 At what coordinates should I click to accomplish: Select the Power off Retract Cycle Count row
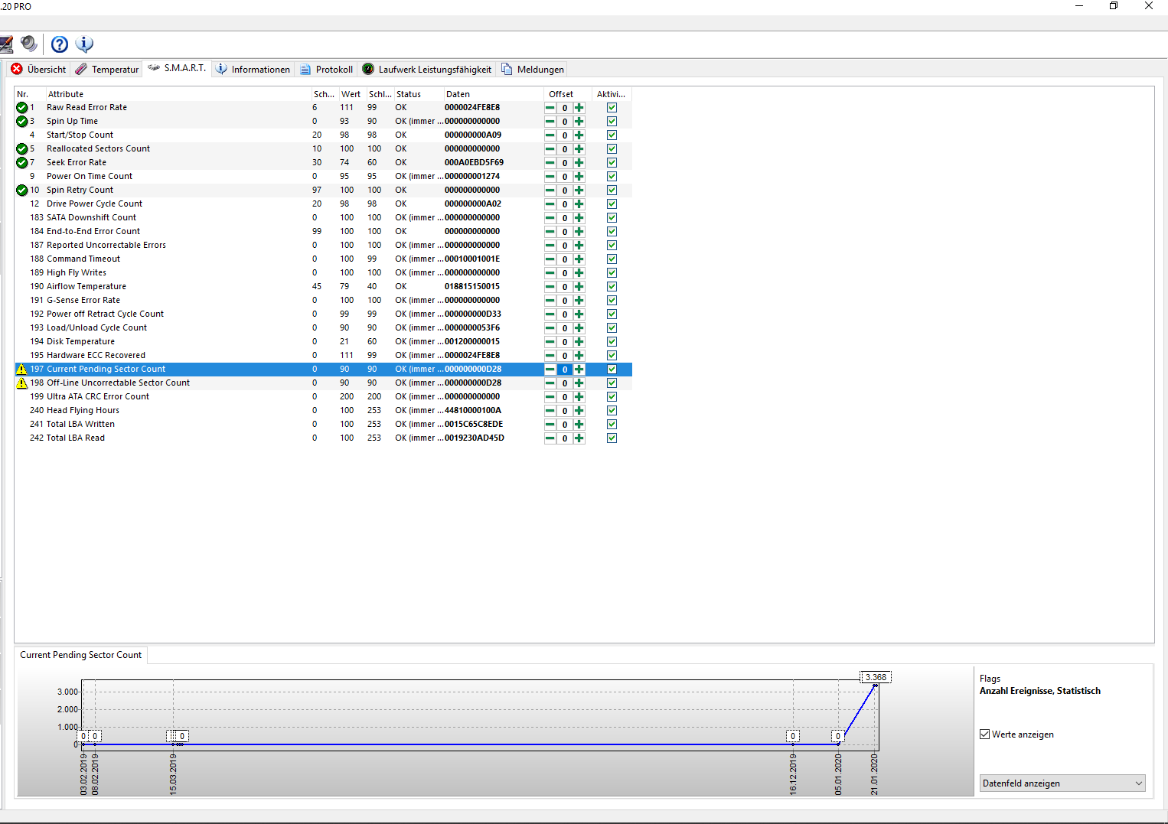323,314
